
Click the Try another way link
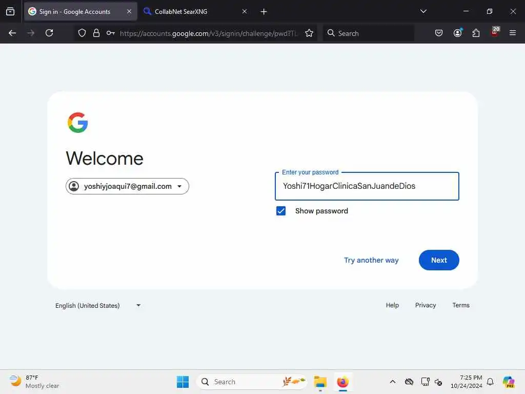pyautogui.click(x=371, y=260)
